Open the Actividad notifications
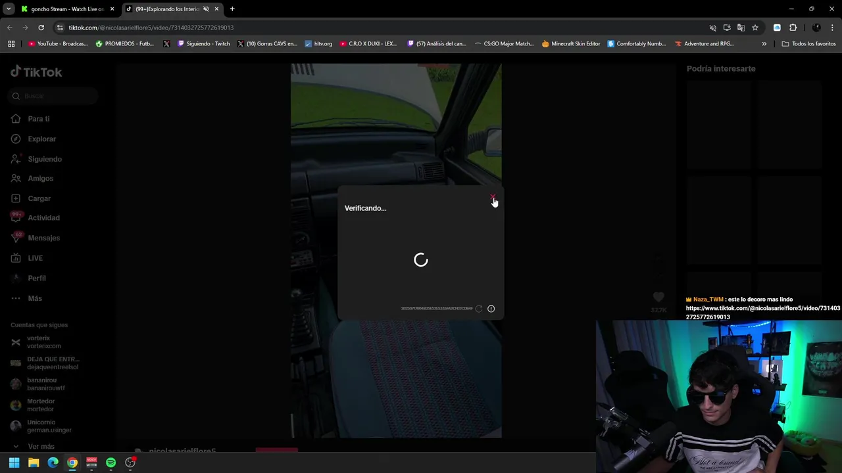842x473 pixels. tap(43, 218)
